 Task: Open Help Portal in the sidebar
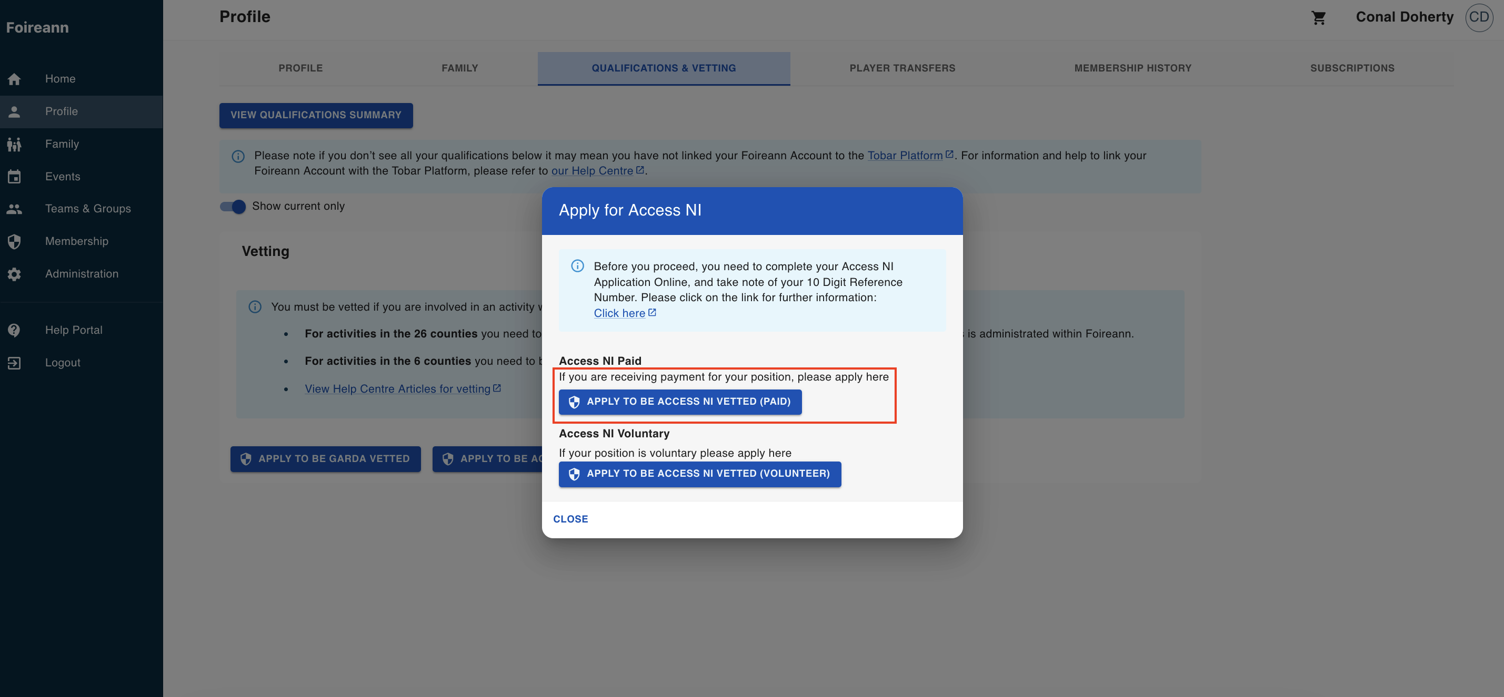81,330
